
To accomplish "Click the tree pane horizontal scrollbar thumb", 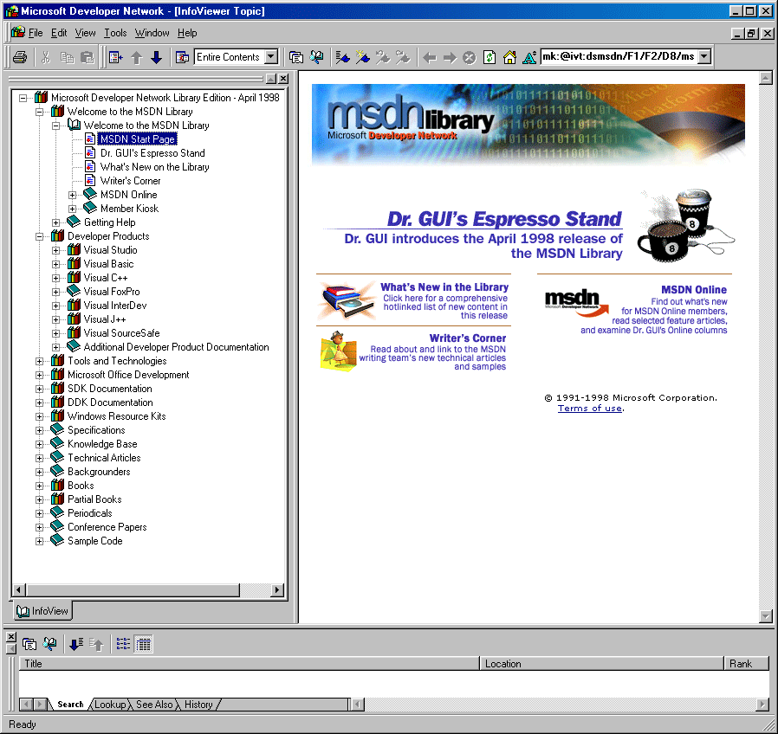I will tap(133, 589).
